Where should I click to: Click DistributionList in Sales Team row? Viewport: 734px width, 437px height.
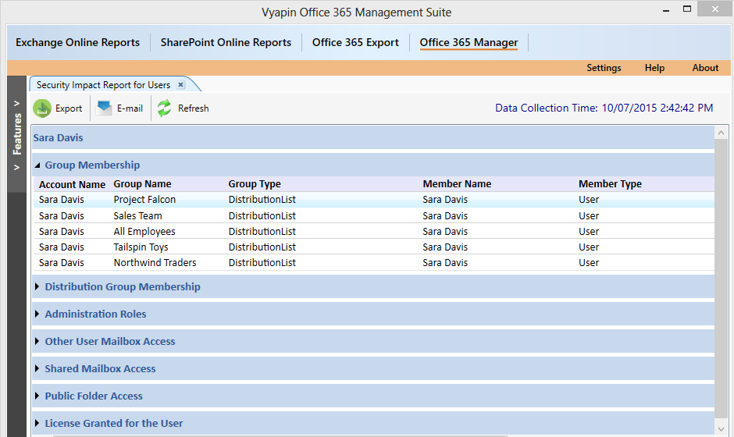[x=262, y=215]
